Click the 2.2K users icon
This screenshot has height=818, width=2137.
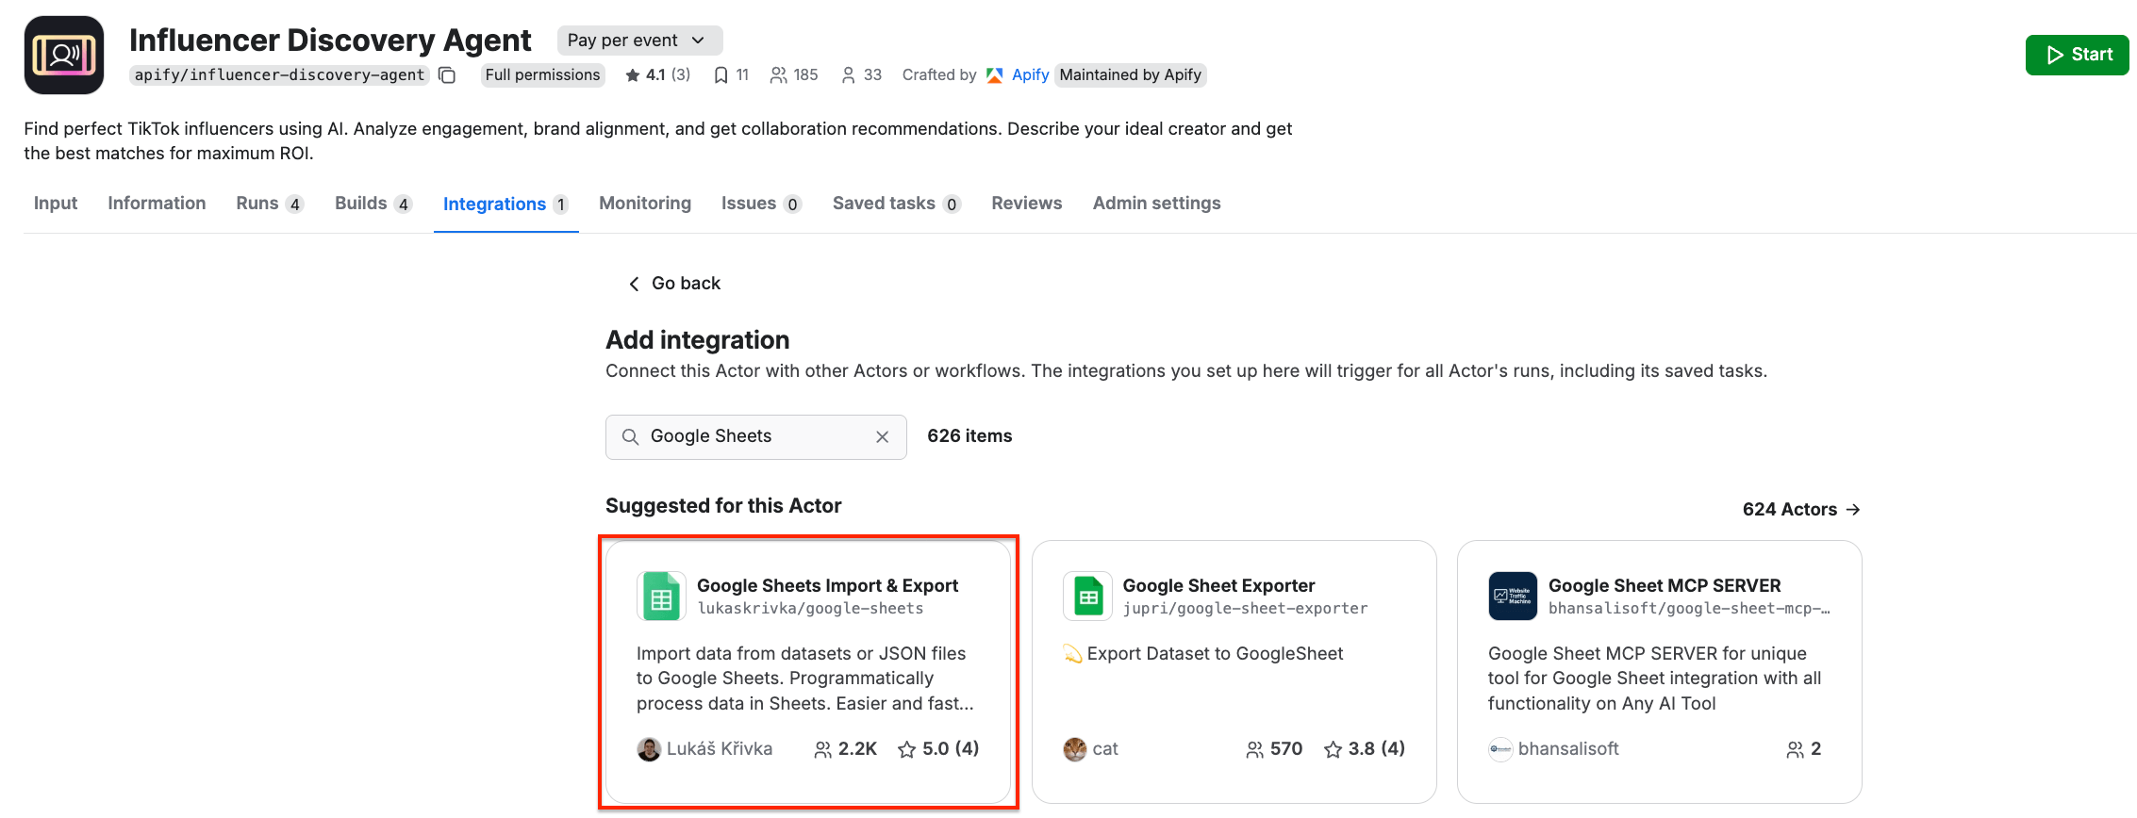tap(823, 749)
